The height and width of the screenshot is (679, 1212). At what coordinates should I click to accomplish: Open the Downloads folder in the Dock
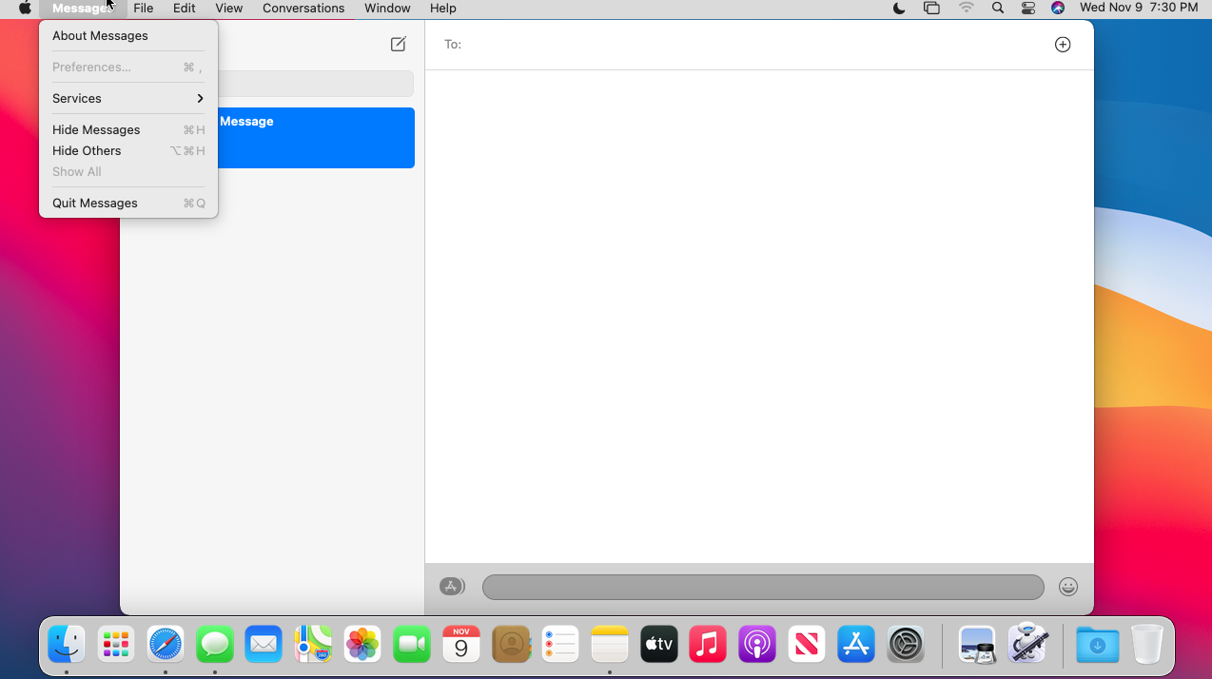tap(1098, 645)
